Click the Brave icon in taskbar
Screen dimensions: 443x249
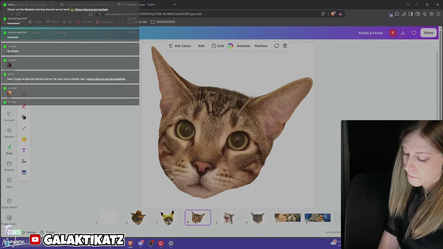coord(130,243)
